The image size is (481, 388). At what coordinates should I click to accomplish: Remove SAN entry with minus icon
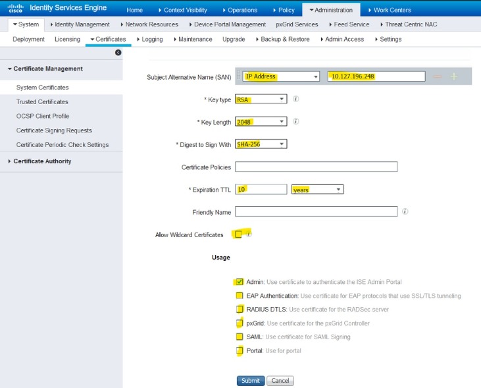pyautogui.click(x=438, y=76)
